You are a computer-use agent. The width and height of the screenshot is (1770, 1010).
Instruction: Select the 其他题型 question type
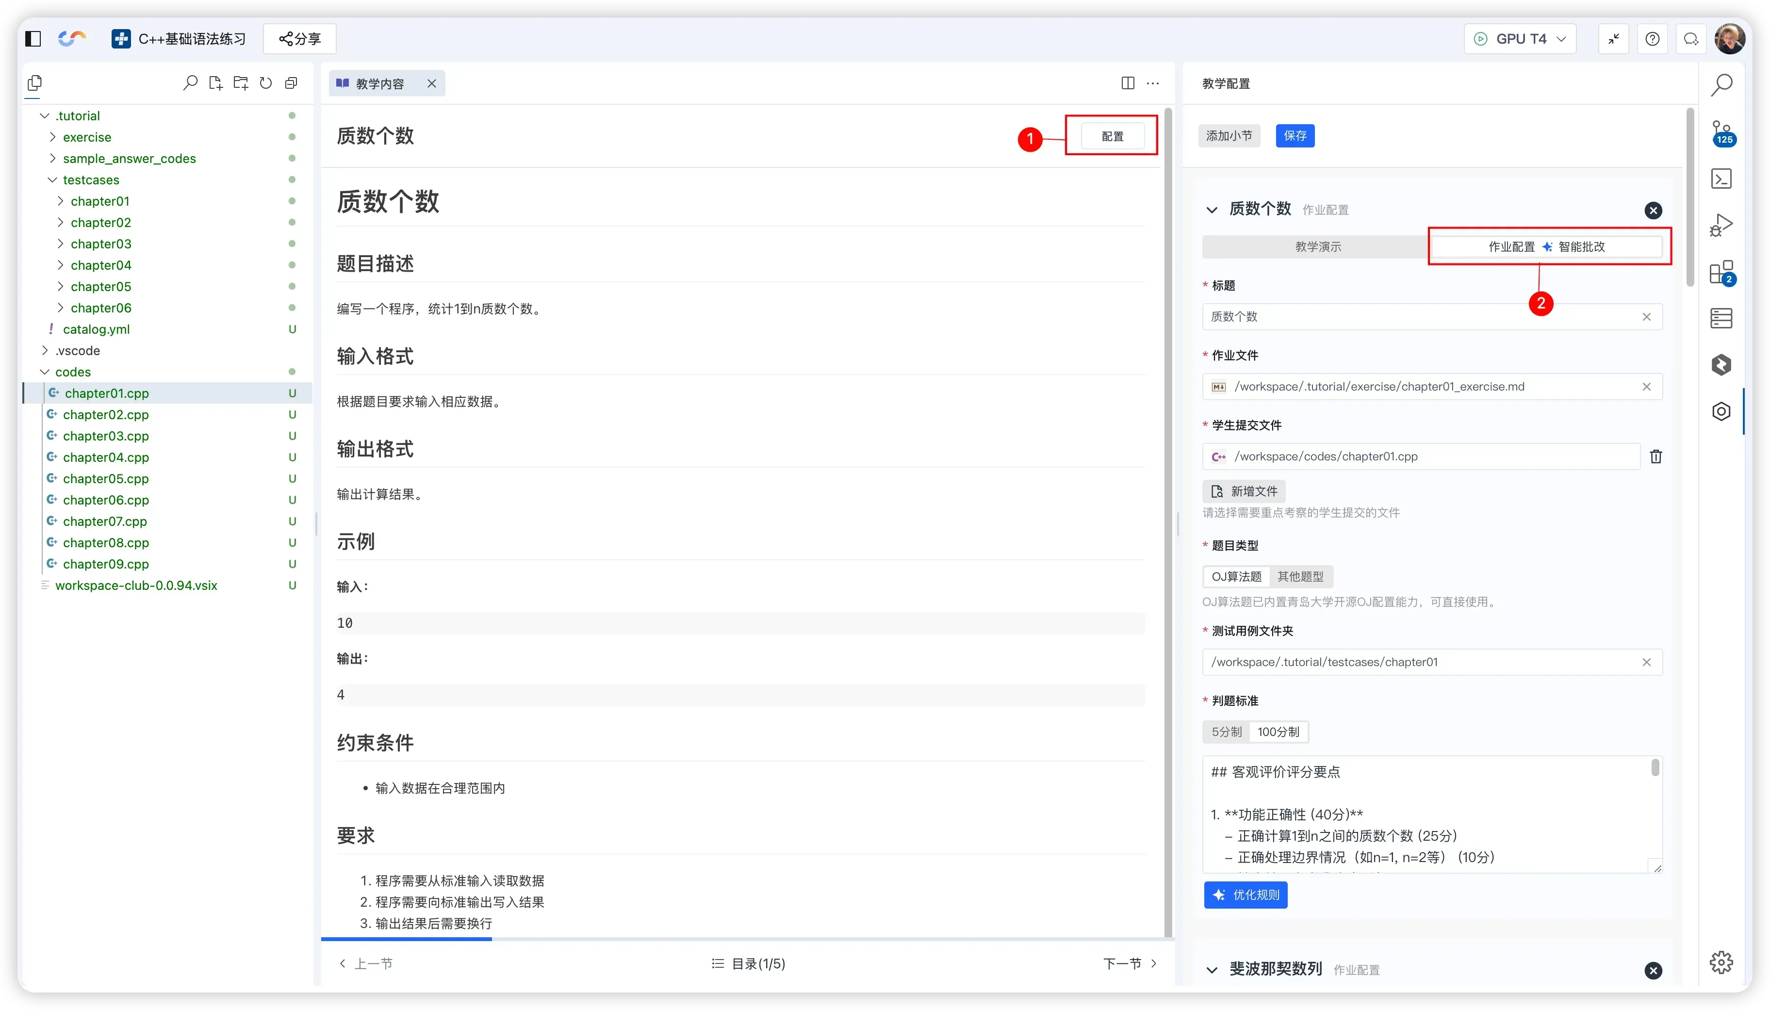(1300, 576)
